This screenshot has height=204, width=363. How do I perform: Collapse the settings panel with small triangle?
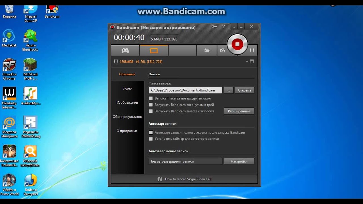tap(247, 61)
